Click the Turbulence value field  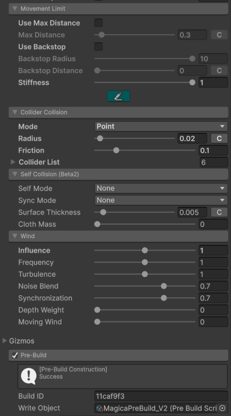(x=213, y=274)
